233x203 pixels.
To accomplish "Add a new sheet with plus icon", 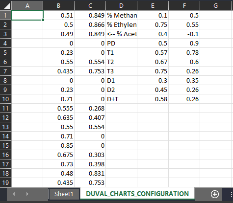I will (215, 194).
